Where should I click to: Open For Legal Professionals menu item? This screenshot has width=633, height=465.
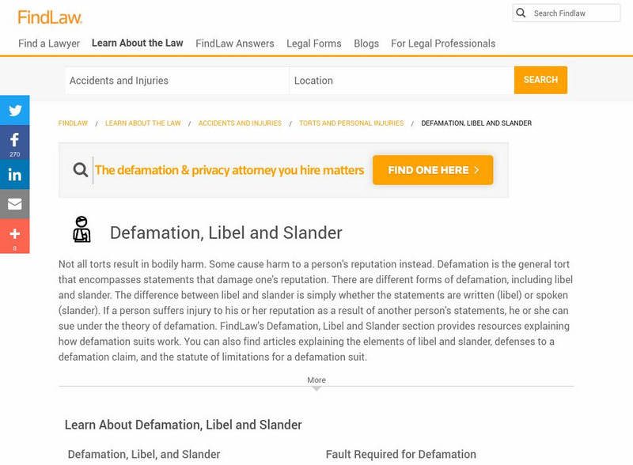click(443, 43)
